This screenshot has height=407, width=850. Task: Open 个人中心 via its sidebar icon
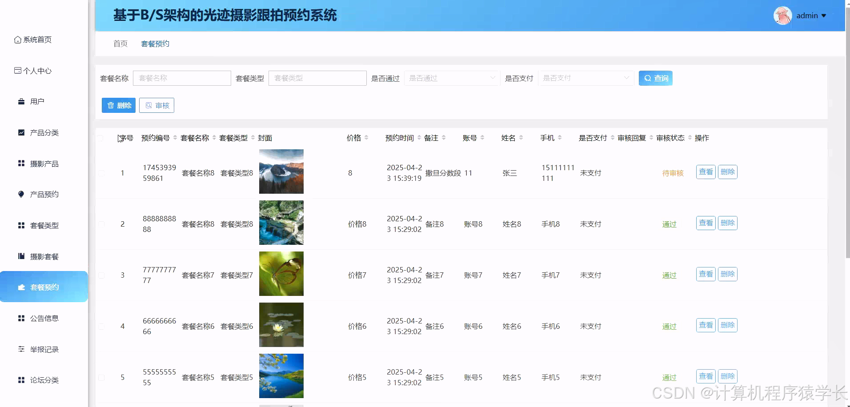[17, 70]
